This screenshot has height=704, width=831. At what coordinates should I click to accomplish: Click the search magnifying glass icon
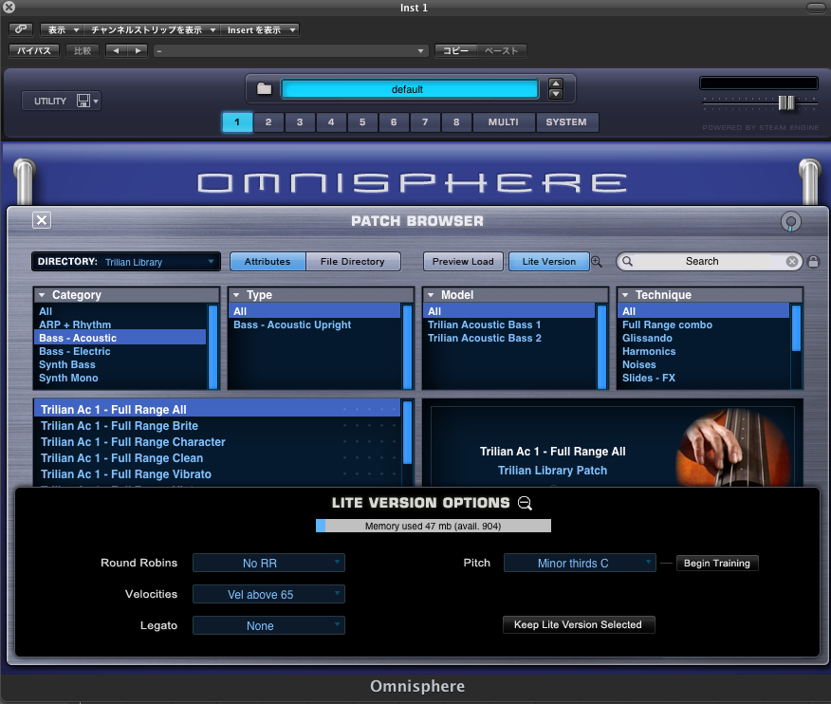(627, 261)
